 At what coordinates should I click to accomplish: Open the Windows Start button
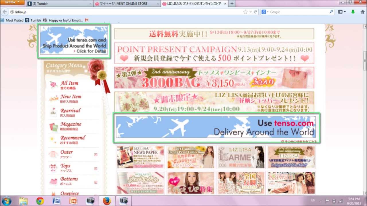pos(6,201)
